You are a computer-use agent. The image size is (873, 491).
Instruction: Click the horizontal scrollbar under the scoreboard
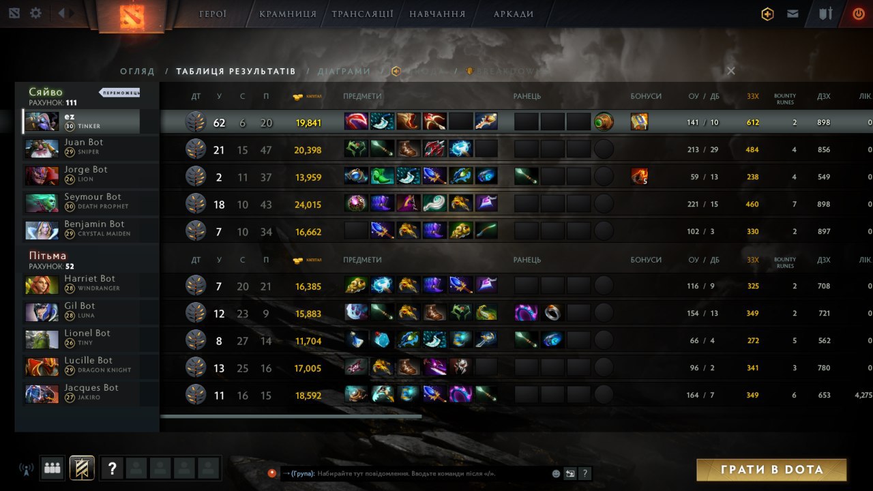(x=291, y=416)
